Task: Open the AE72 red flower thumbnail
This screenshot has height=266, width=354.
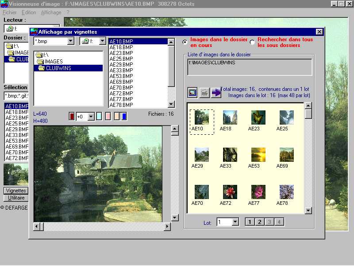Action: pos(230,192)
